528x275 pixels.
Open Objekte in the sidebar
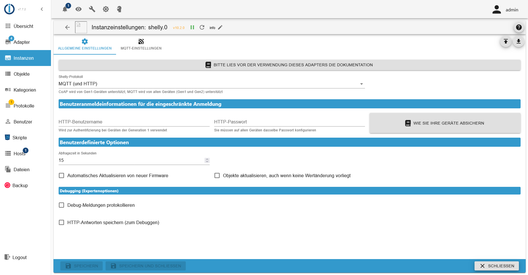(22, 74)
